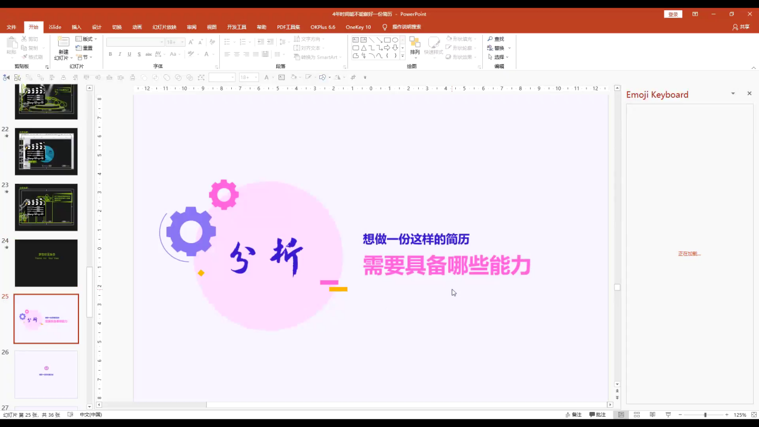
Task: Switch to the iSlide tab
Action: (55, 27)
